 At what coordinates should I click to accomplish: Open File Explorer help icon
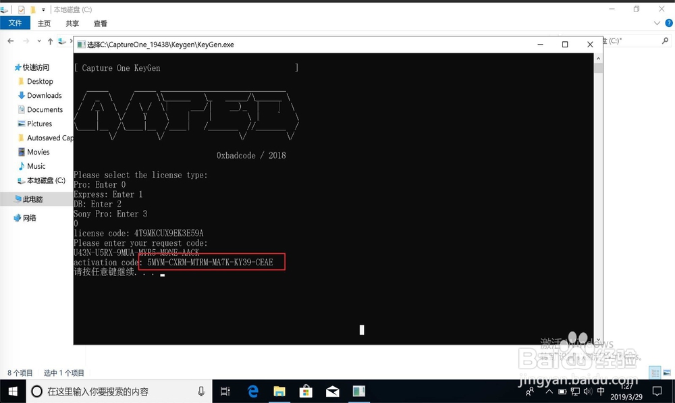(x=669, y=23)
